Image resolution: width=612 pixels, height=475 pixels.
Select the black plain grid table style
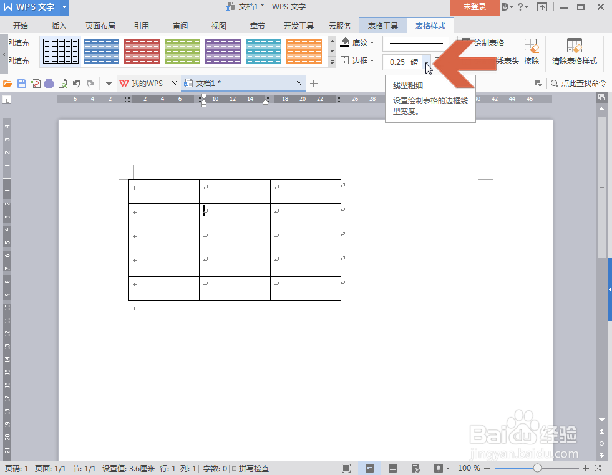point(61,51)
